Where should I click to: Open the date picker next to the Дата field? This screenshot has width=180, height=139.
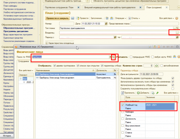[106, 24]
